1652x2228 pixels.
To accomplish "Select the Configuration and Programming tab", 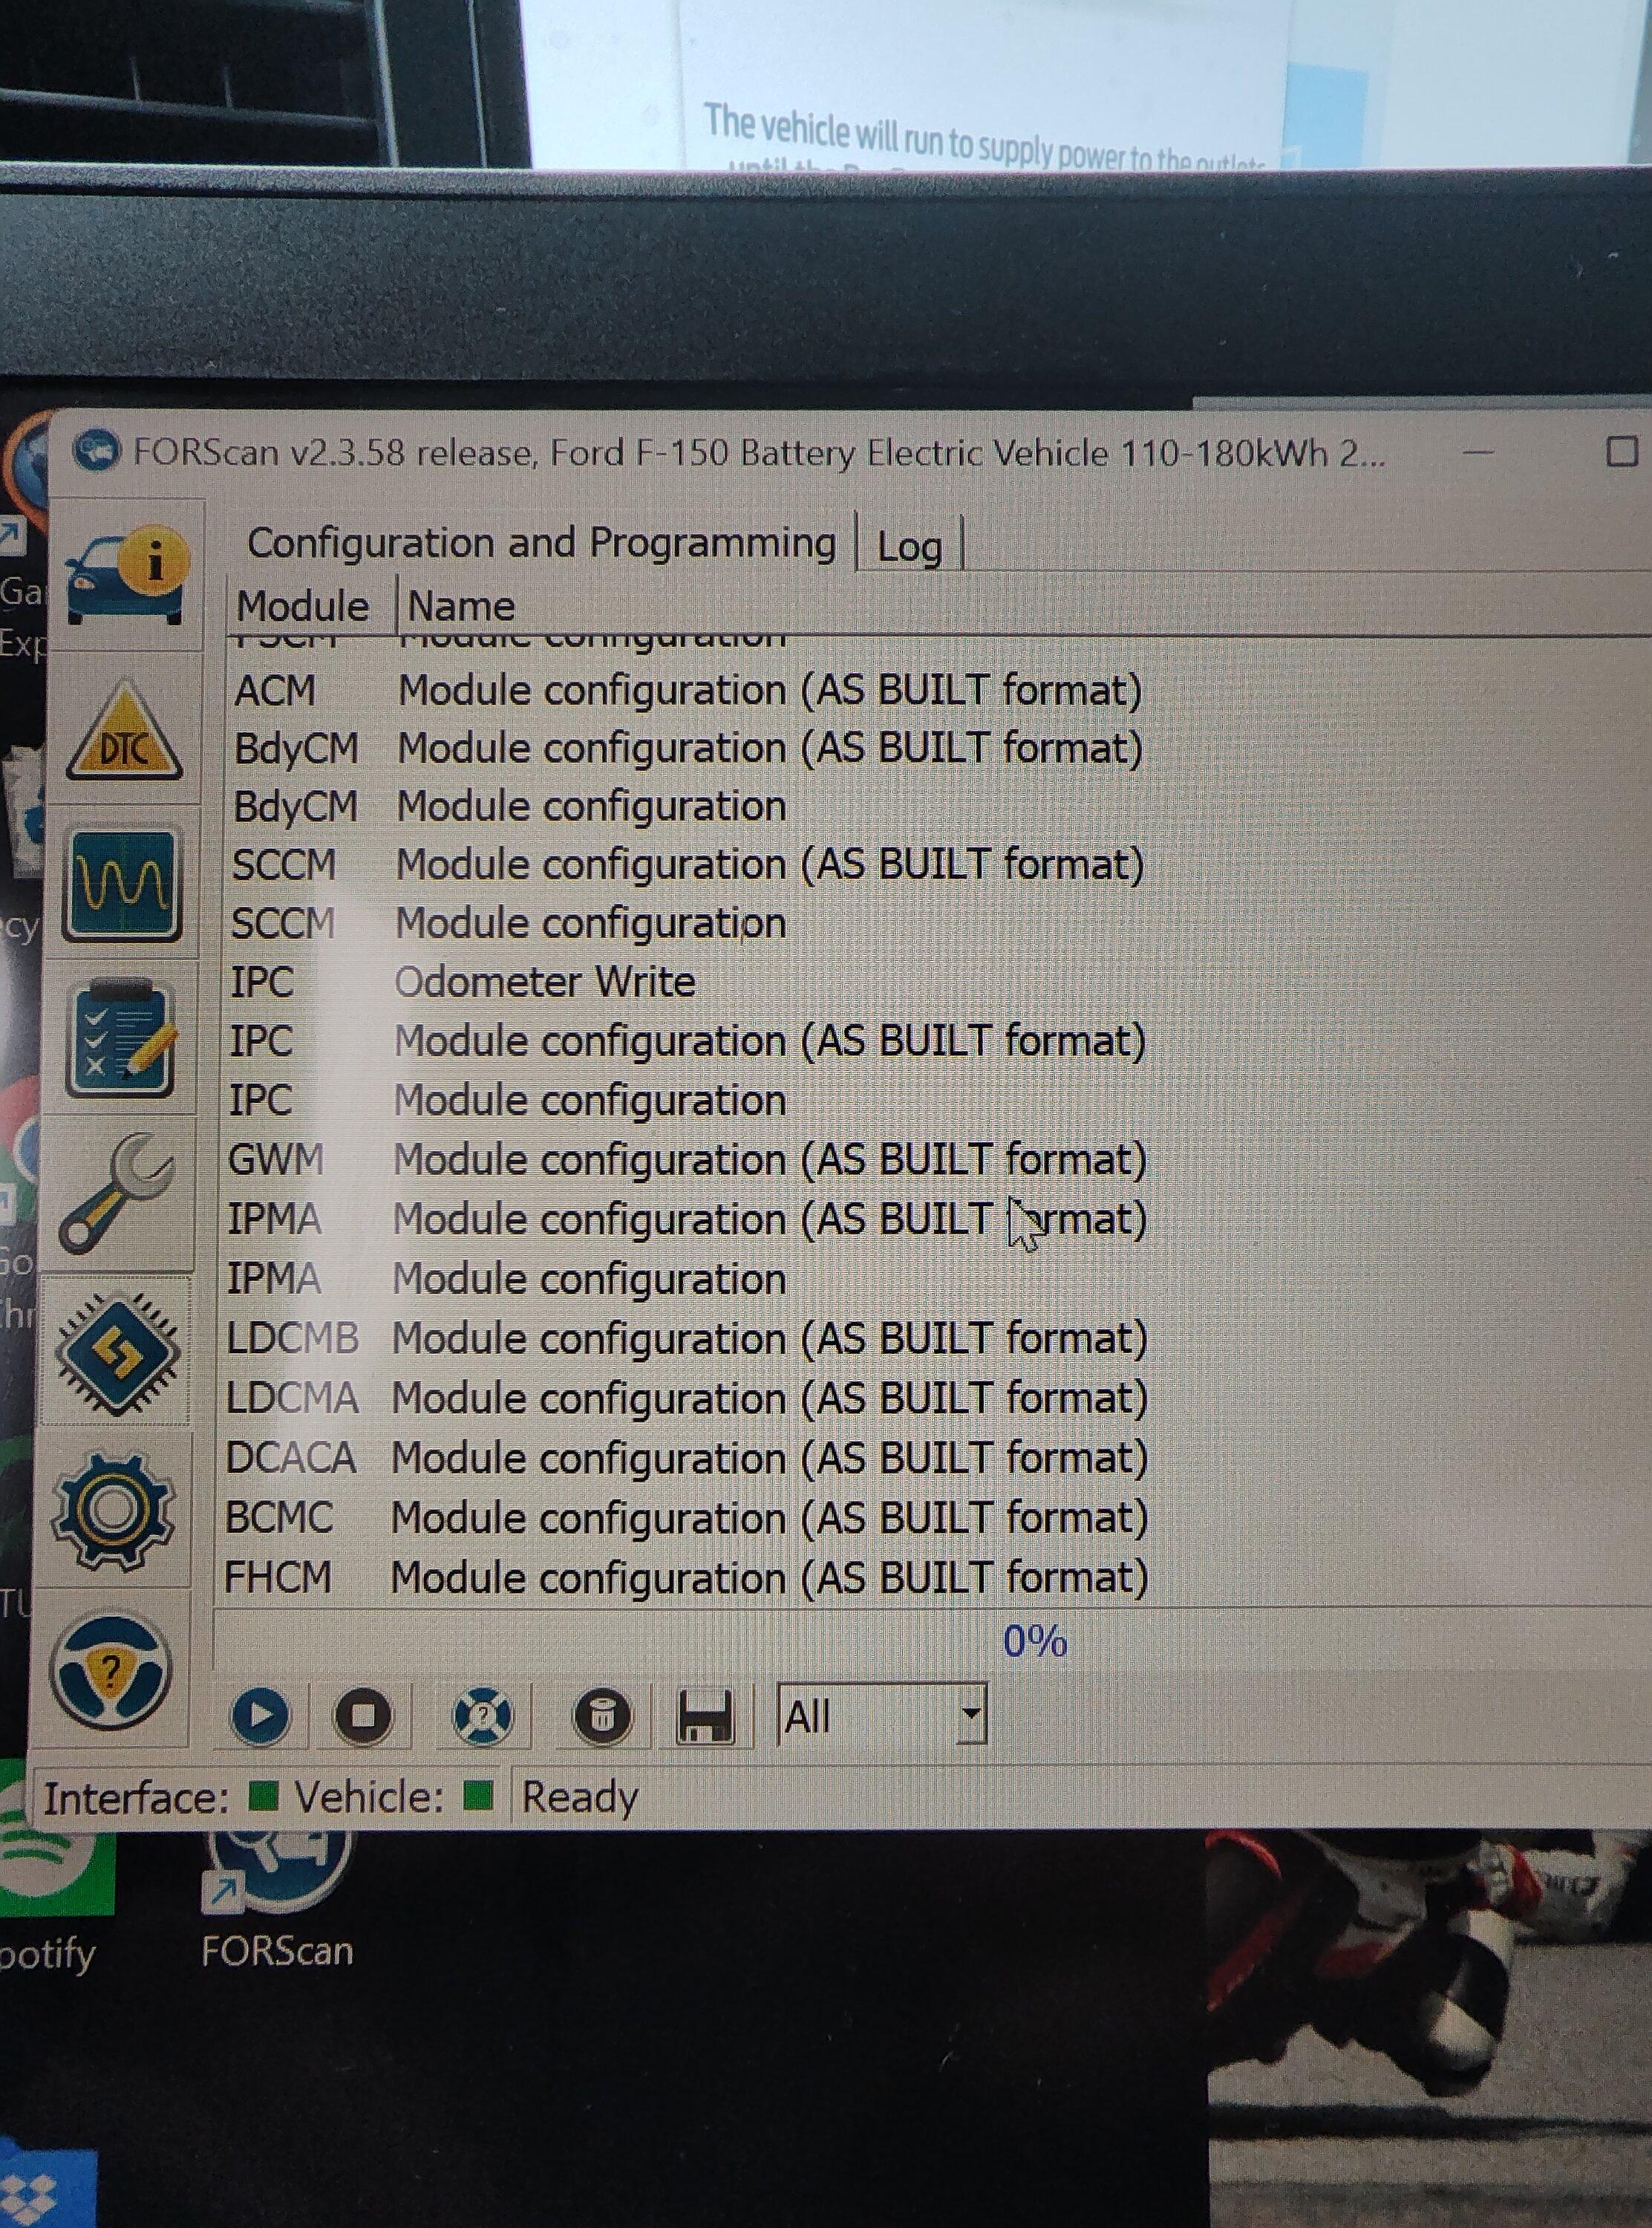I will point(541,543).
